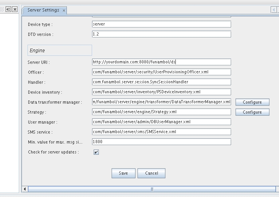Screen dimensions: 279x197
Task: Click the Min. value for max msg size field
Action: point(161,142)
